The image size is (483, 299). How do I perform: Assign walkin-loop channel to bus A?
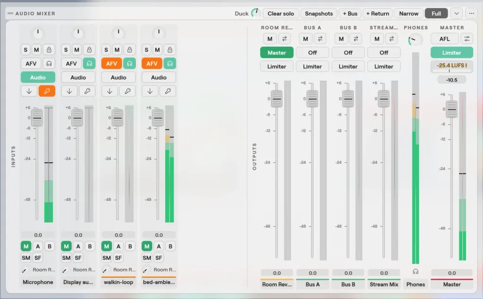pos(118,246)
